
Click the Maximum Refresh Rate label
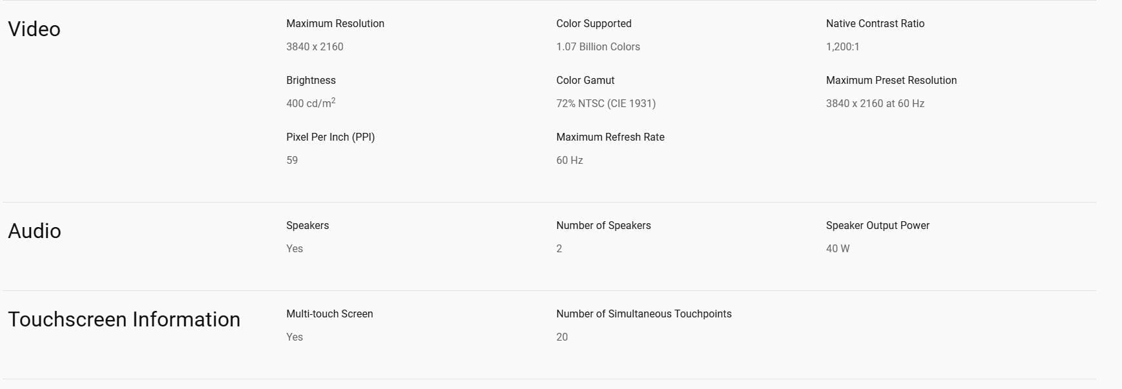click(x=610, y=137)
